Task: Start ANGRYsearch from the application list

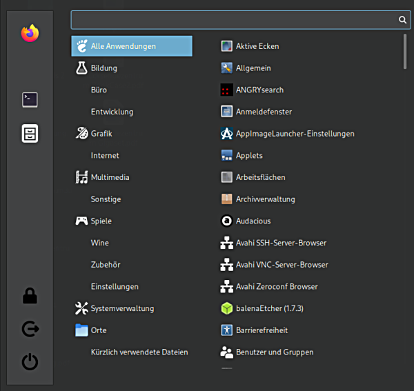Action: [259, 90]
